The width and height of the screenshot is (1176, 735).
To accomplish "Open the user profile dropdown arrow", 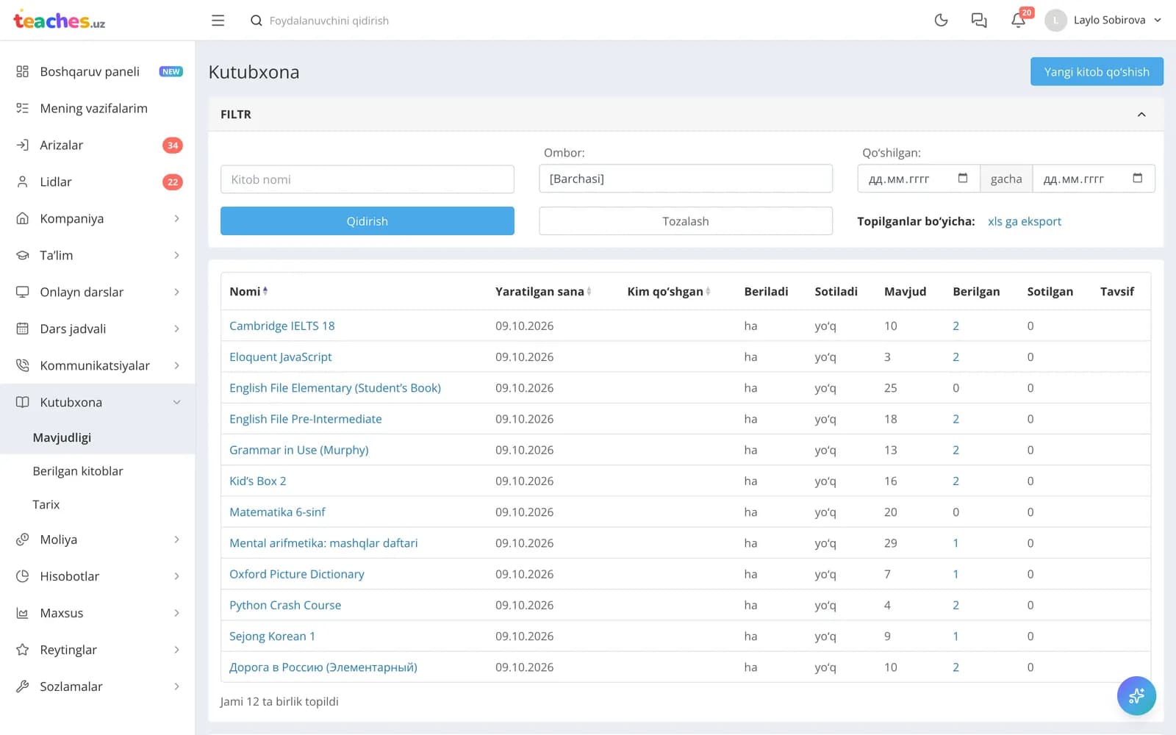I will click(1158, 21).
